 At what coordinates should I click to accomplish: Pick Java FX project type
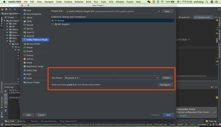pyautogui.click(x=30, y=32)
